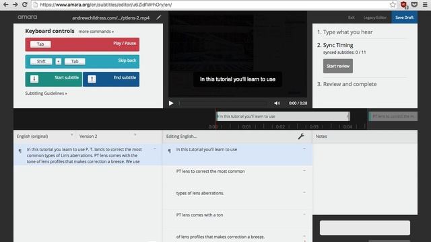431x242 pixels.
Task: Click paragraph mark beside first editing subtitle
Action: [x=169, y=151]
